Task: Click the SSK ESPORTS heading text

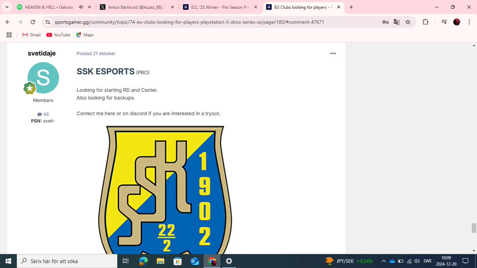Action: [x=106, y=71]
